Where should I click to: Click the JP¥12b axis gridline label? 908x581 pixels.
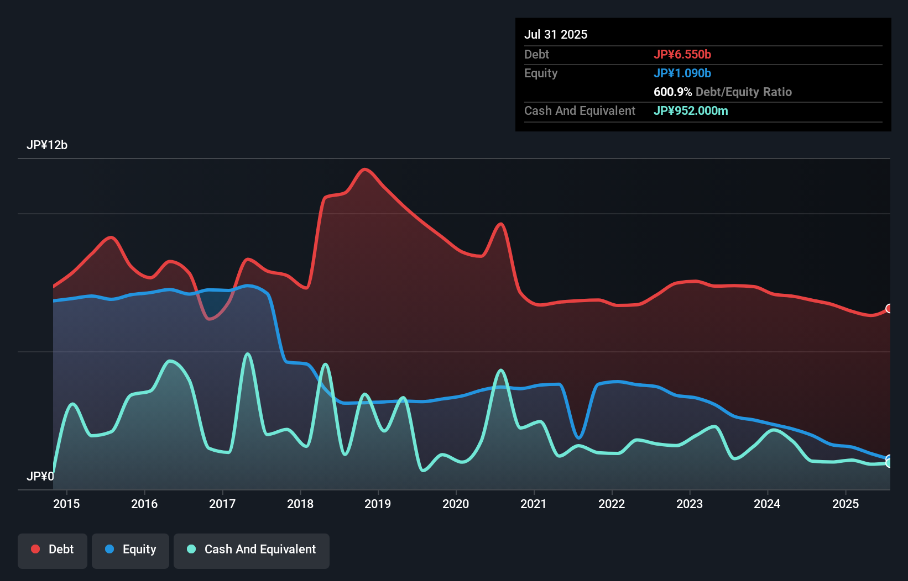[48, 145]
